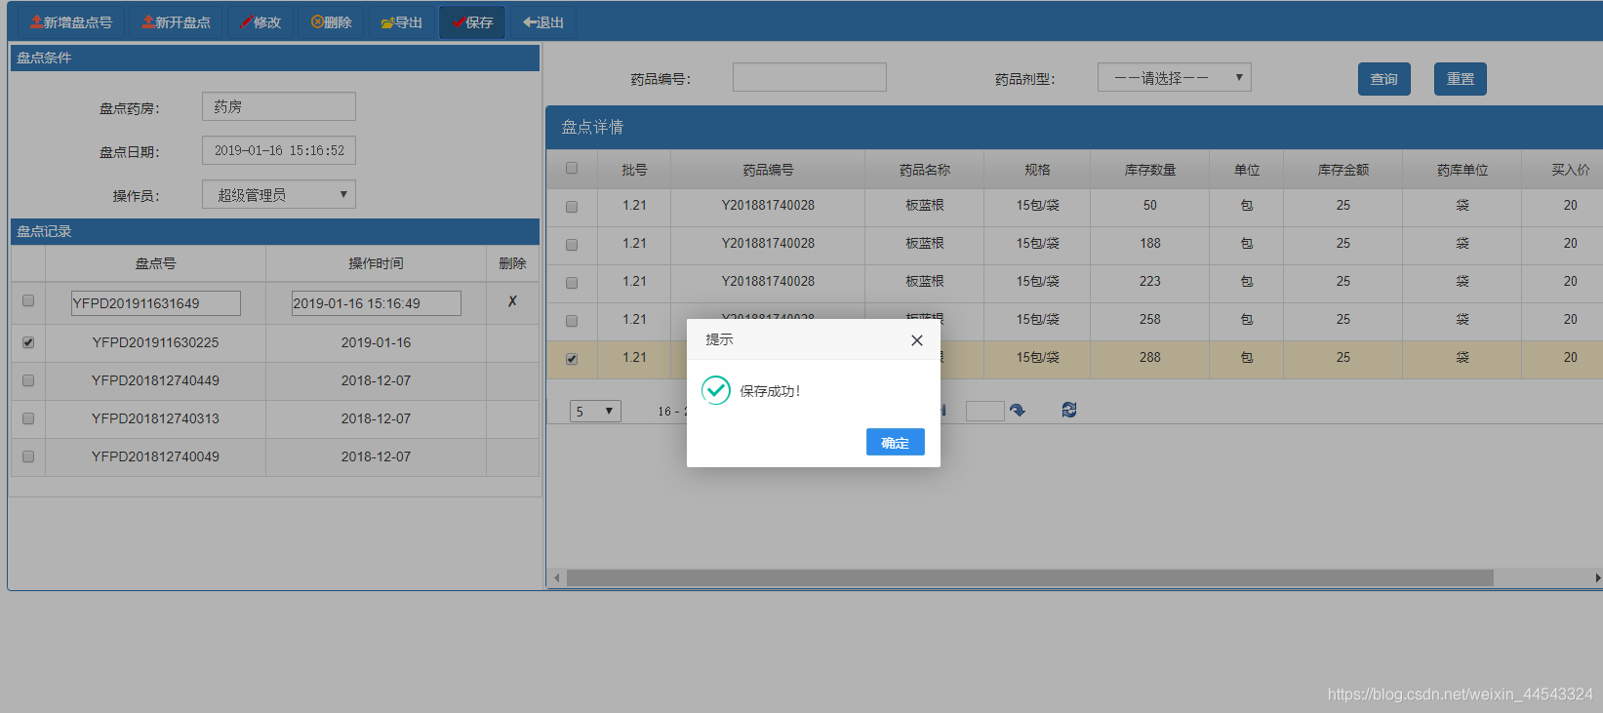Click the 药品编号 column header
This screenshot has height=713, width=1603.
[x=768, y=170]
